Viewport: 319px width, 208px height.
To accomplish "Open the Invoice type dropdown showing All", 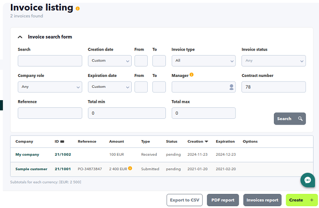I will (x=203, y=61).
